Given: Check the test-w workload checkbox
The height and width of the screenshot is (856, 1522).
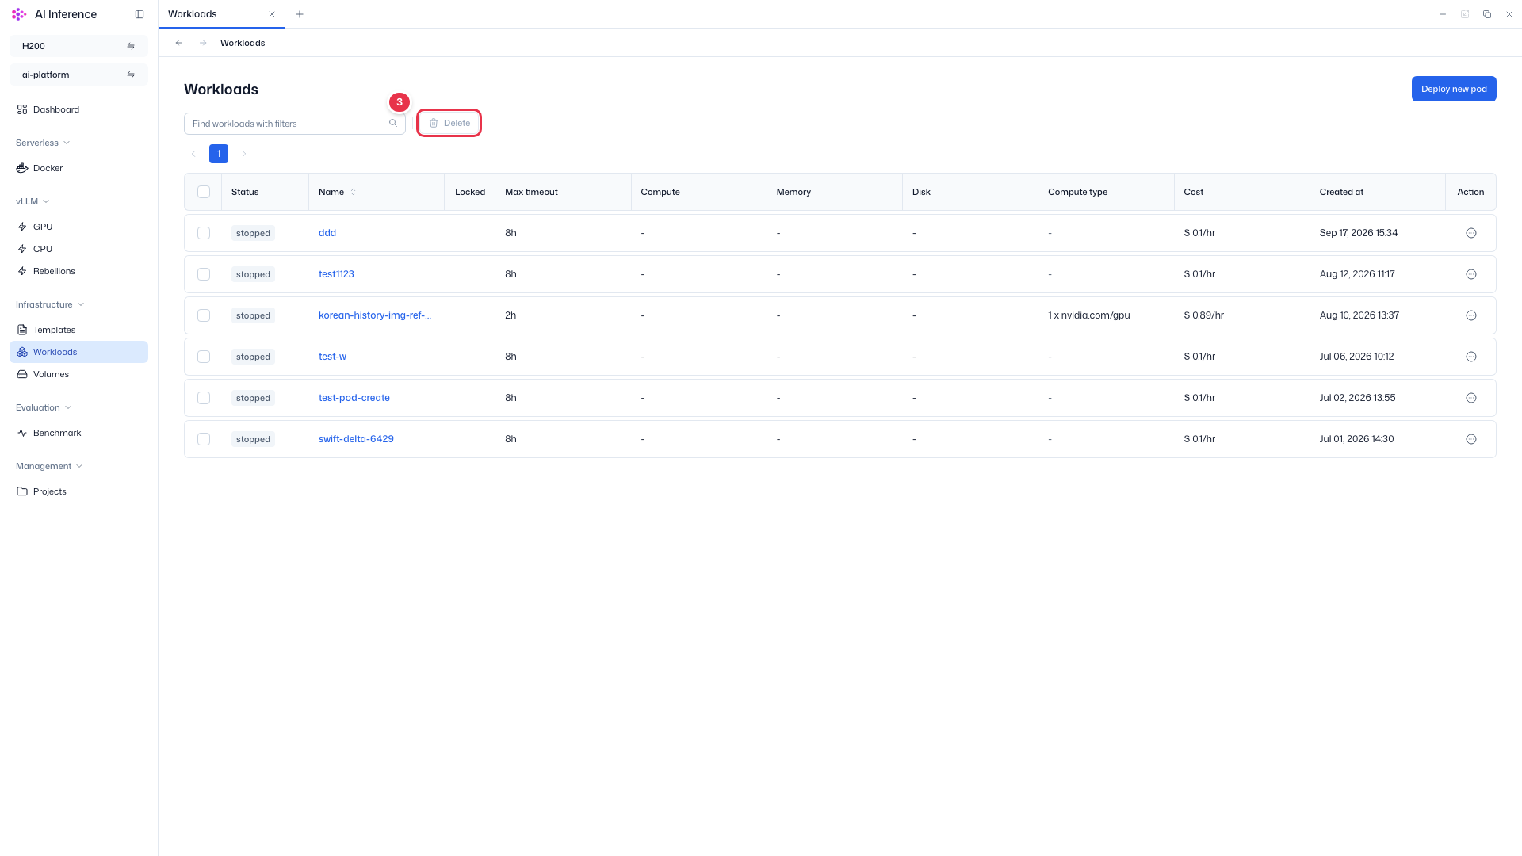Looking at the screenshot, I should pyautogui.click(x=204, y=357).
